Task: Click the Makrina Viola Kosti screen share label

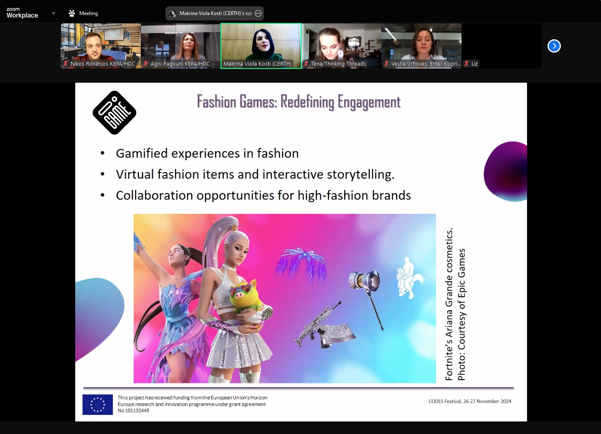Action: point(215,13)
